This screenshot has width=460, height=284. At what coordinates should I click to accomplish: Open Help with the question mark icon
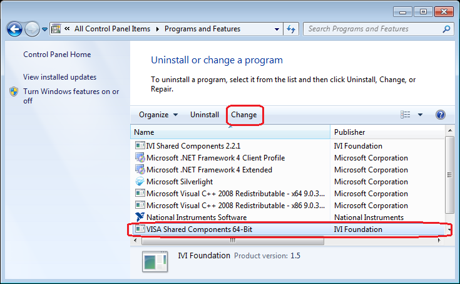coord(441,115)
